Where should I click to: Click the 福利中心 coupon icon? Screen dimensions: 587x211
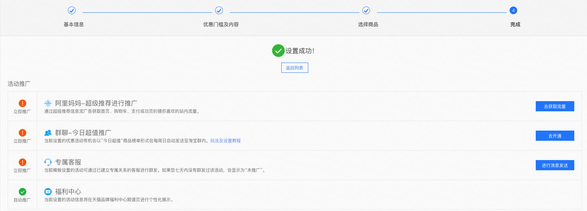coord(48,192)
